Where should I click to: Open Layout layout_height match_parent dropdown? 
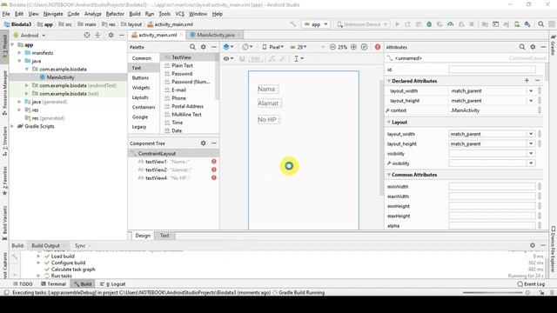click(x=531, y=143)
